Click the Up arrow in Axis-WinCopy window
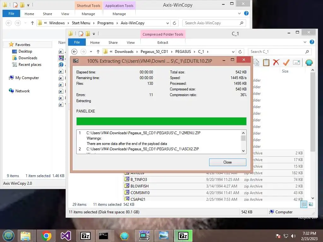The image size is (323, 242). click(x=32, y=23)
